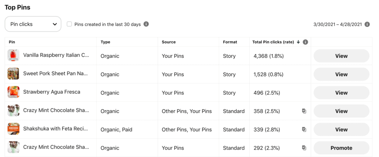View the Strawberry Agua Fresca pin
379x157 pixels.
click(341, 93)
